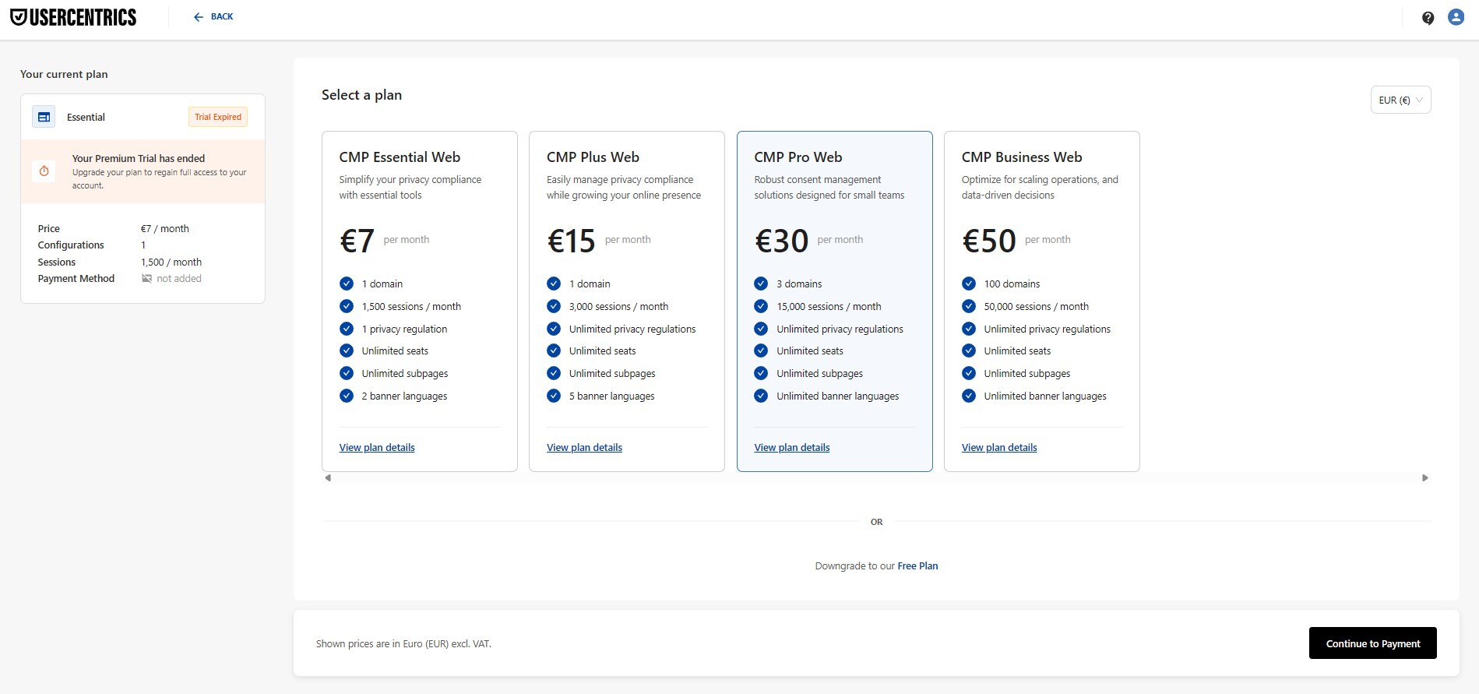
Task: Select the CMP Business Web plan card
Action: (x=1042, y=301)
